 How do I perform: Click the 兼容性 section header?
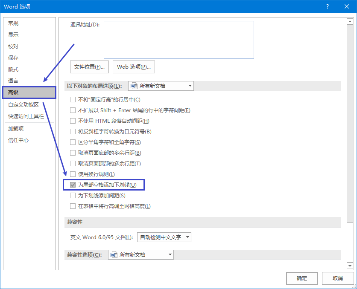pos(75,222)
